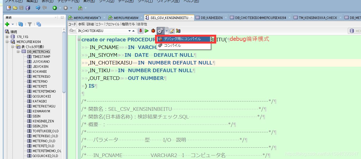Select the コード sub-tab
The width and height of the screenshot is (361, 159).
coord(72,24)
